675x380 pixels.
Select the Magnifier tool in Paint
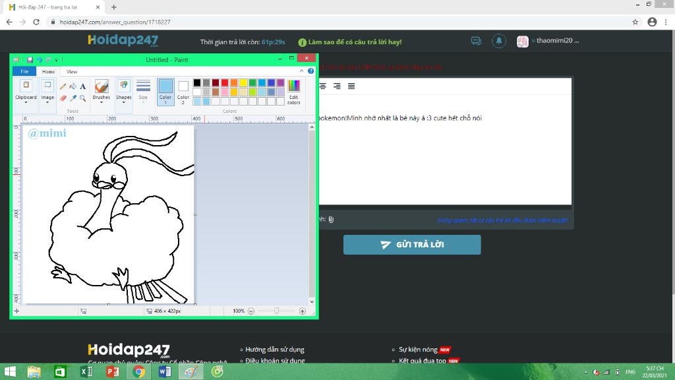point(82,98)
